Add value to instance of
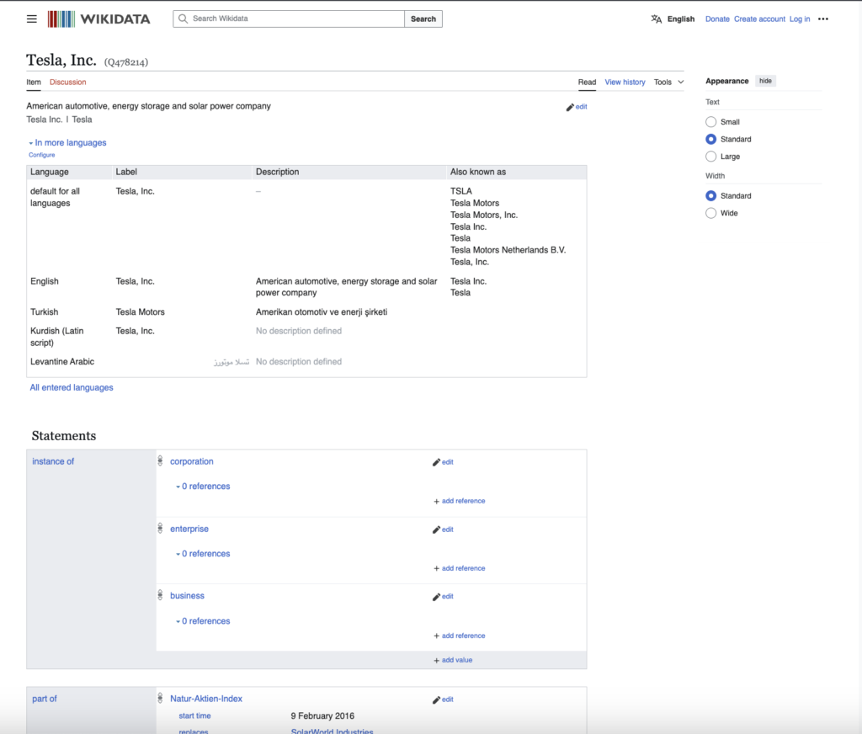This screenshot has height=734, width=862. coord(453,660)
